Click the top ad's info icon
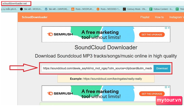This screenshot has height=107, width=184. coord(166,28)
